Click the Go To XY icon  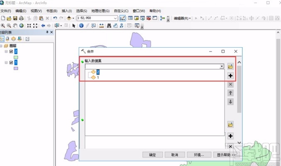(122, 26)
